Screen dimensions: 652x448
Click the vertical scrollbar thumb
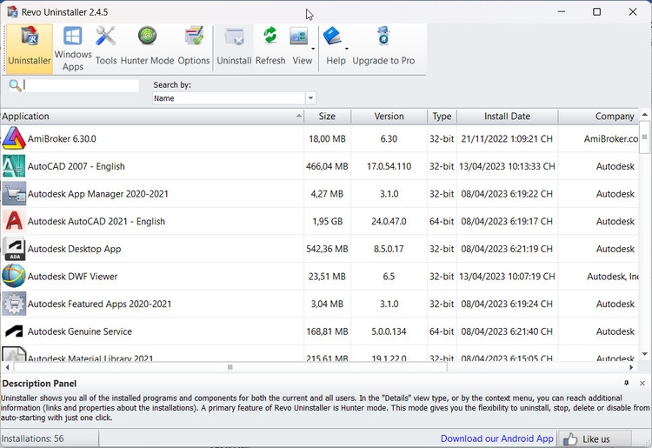click(644, 137)
